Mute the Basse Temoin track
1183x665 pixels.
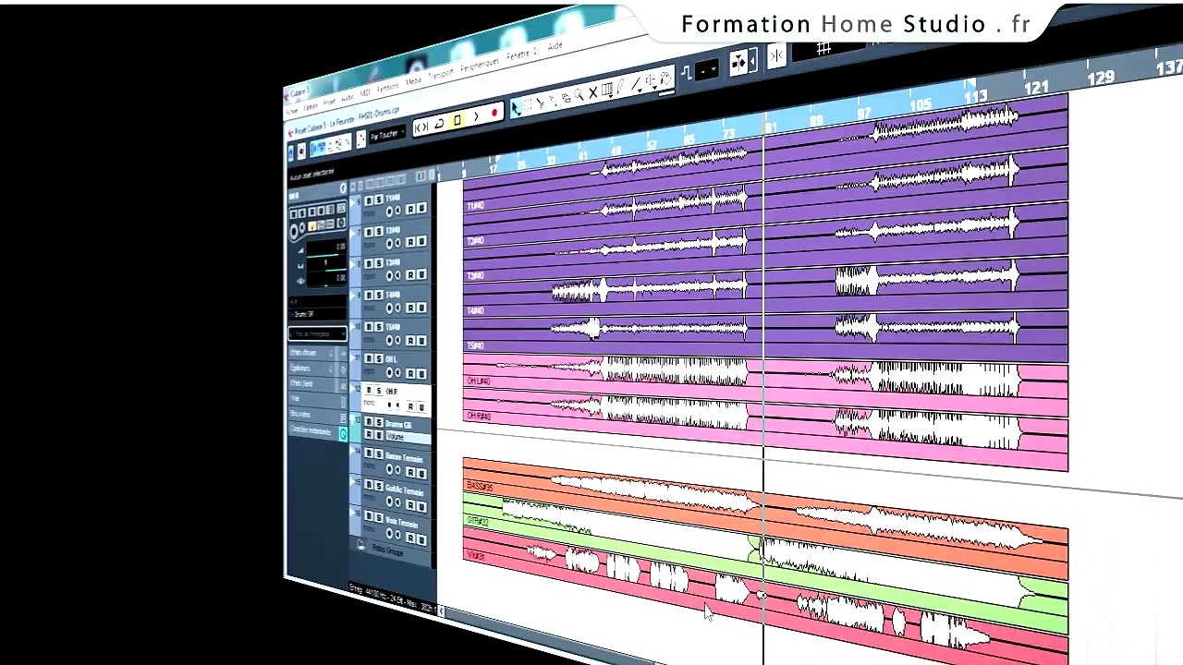(x=369, y=453)
